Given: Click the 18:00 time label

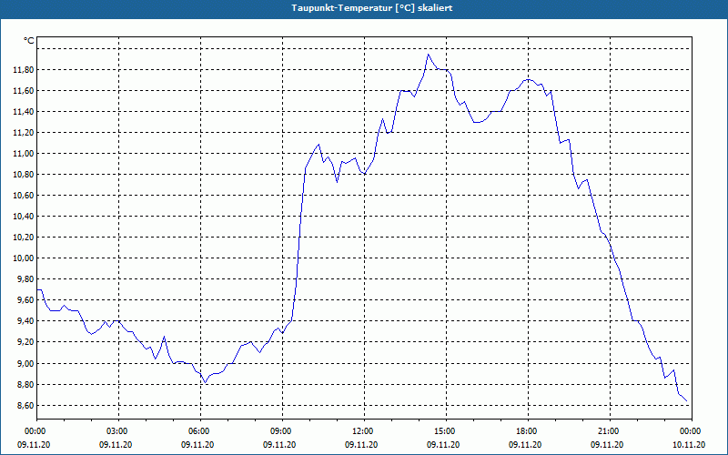Looking at the screenshot, I should pos(528,431).
